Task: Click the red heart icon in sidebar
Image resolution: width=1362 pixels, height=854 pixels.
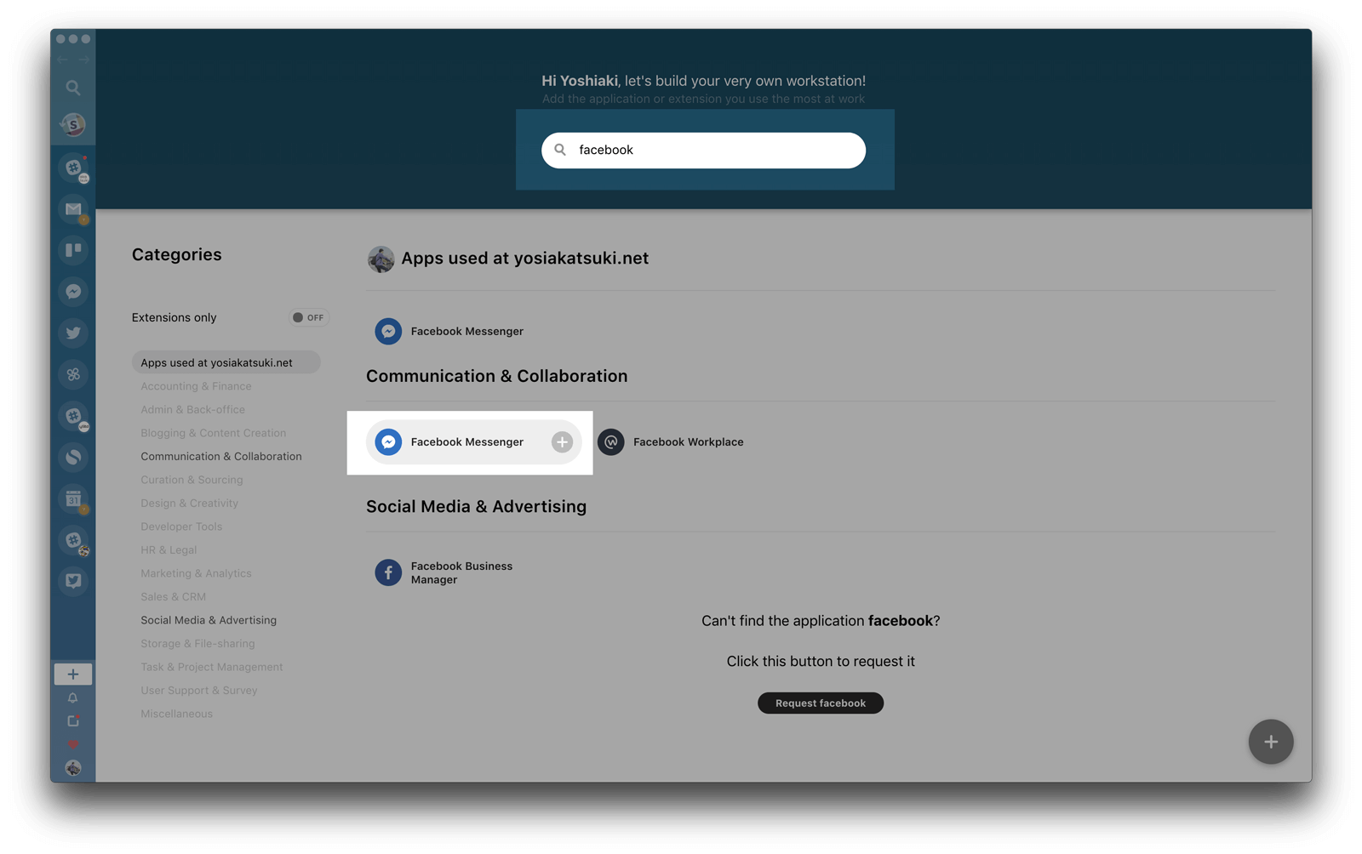Action: pyautogui.click(x=73, y=744)
